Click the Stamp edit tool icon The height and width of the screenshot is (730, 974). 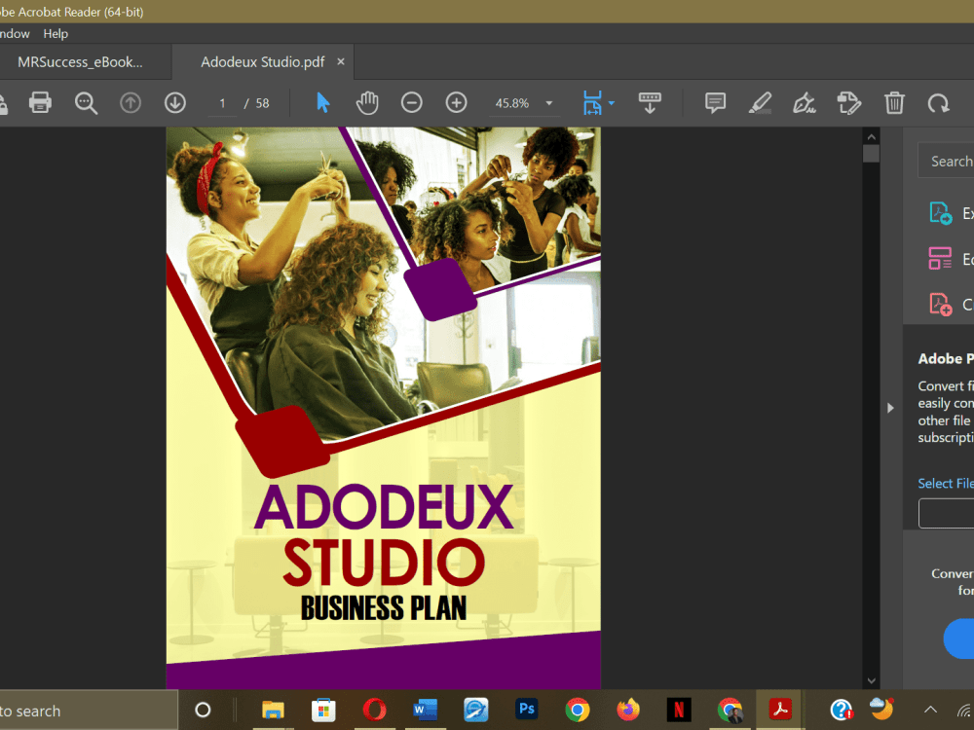click(x=849, y=103)
